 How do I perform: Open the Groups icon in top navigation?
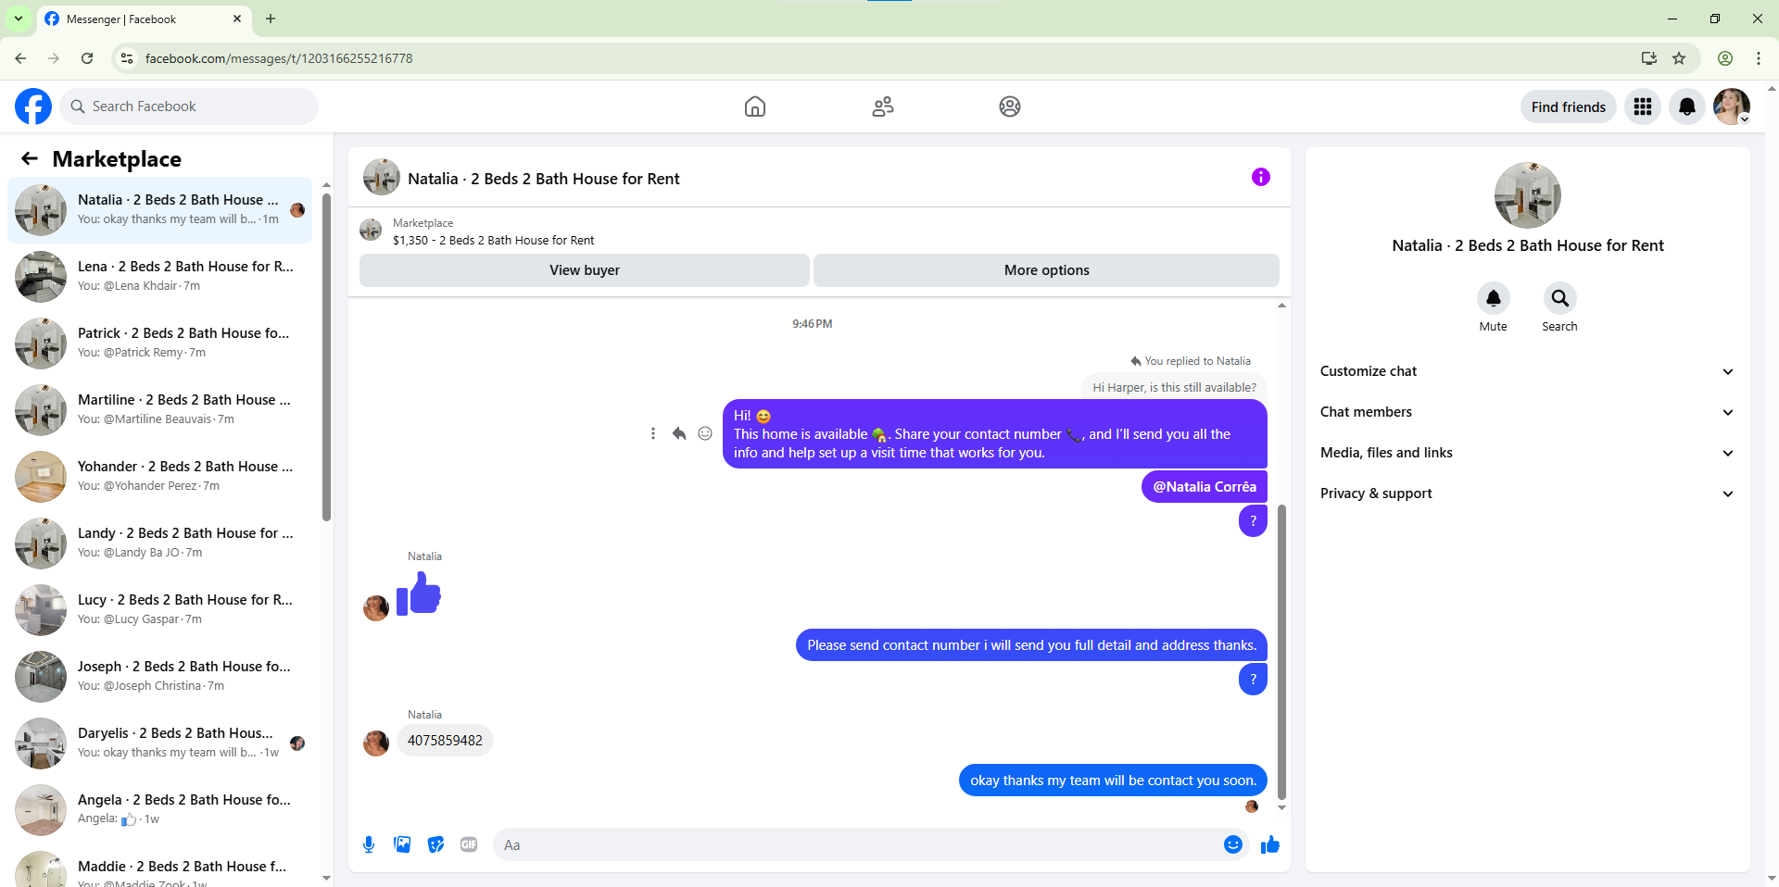tap(1010, 106)
